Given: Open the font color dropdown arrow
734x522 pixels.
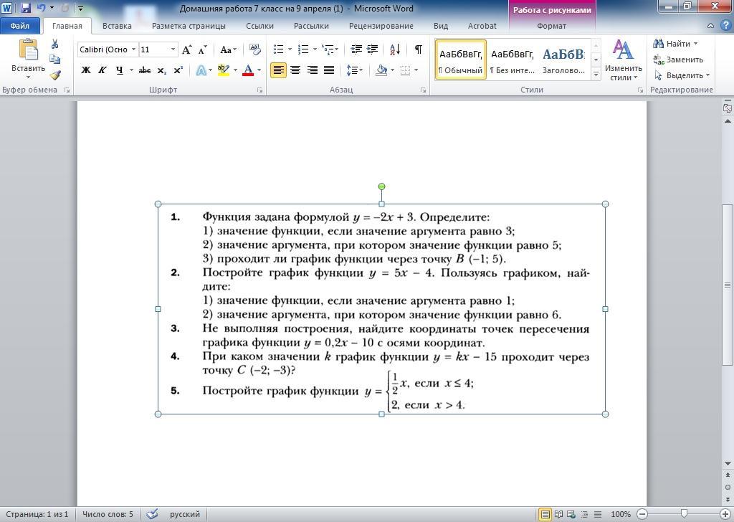Looking at the screenshot, I should (259, 70).
